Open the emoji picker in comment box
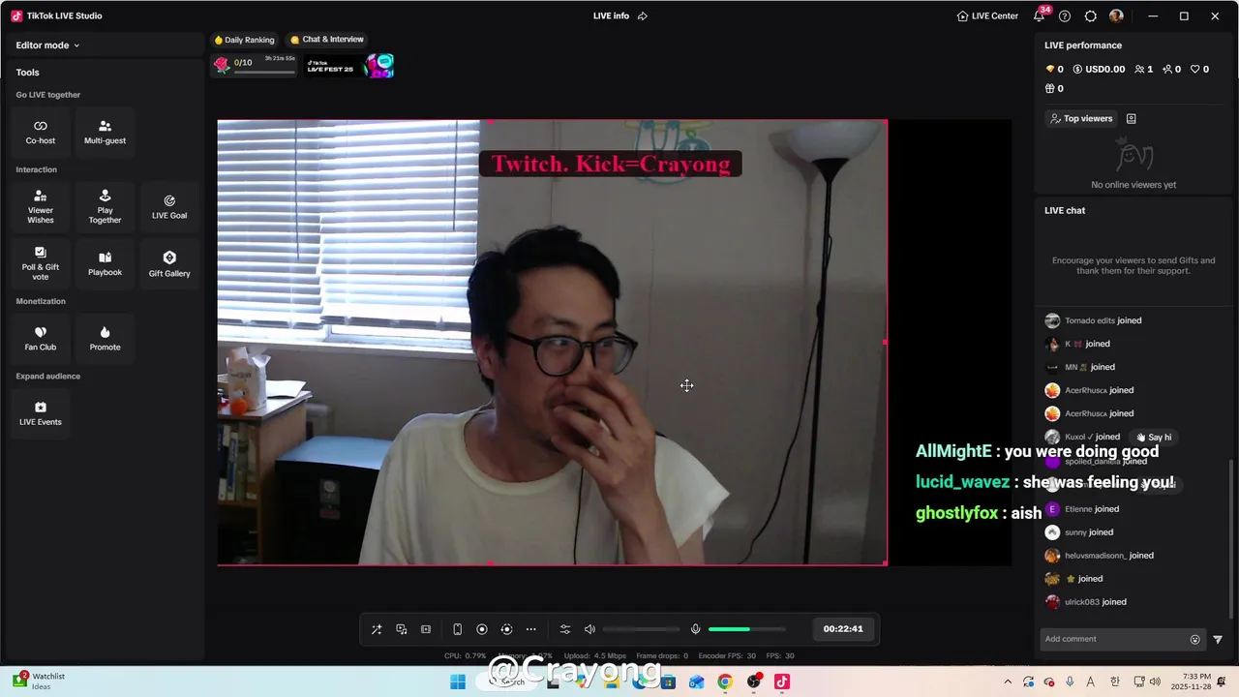Image resolution: width=1239 pixels, height=697 pixels. tap(1194, 640)
